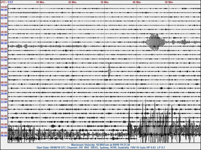The width and height of the screenshot is (201, 150).
Task: Click the "LP 0.1" filter value
Action: coord(161,147)
